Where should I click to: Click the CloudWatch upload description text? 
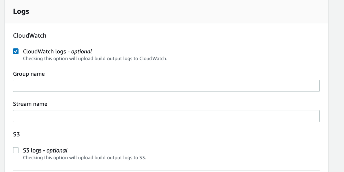coord(95,58)
